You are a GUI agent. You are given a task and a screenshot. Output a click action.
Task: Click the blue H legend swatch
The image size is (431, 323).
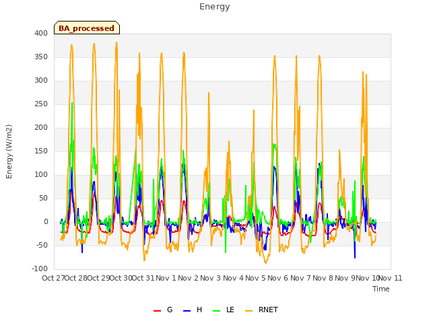tap(187, 311)
